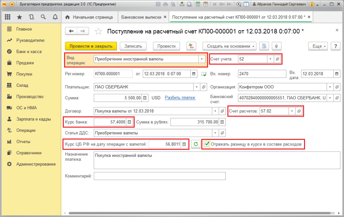Viewport: 344px width, 217px height.
Task: Click Провести button
Action: coord(167,46)
